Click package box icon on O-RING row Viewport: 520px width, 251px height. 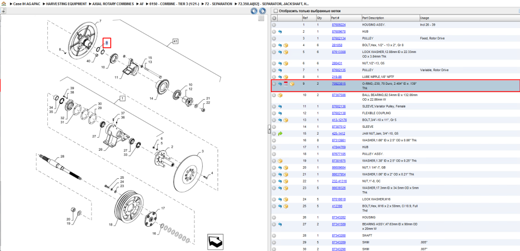tap(292, 84)
